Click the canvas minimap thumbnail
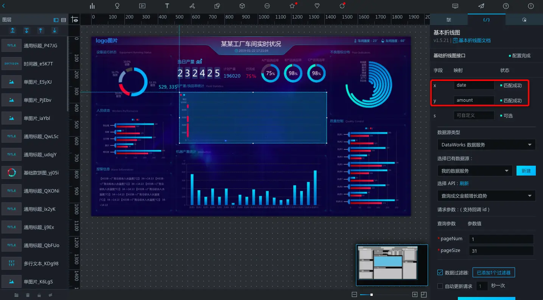Screen dimensions: 543x300 point(392,265)
